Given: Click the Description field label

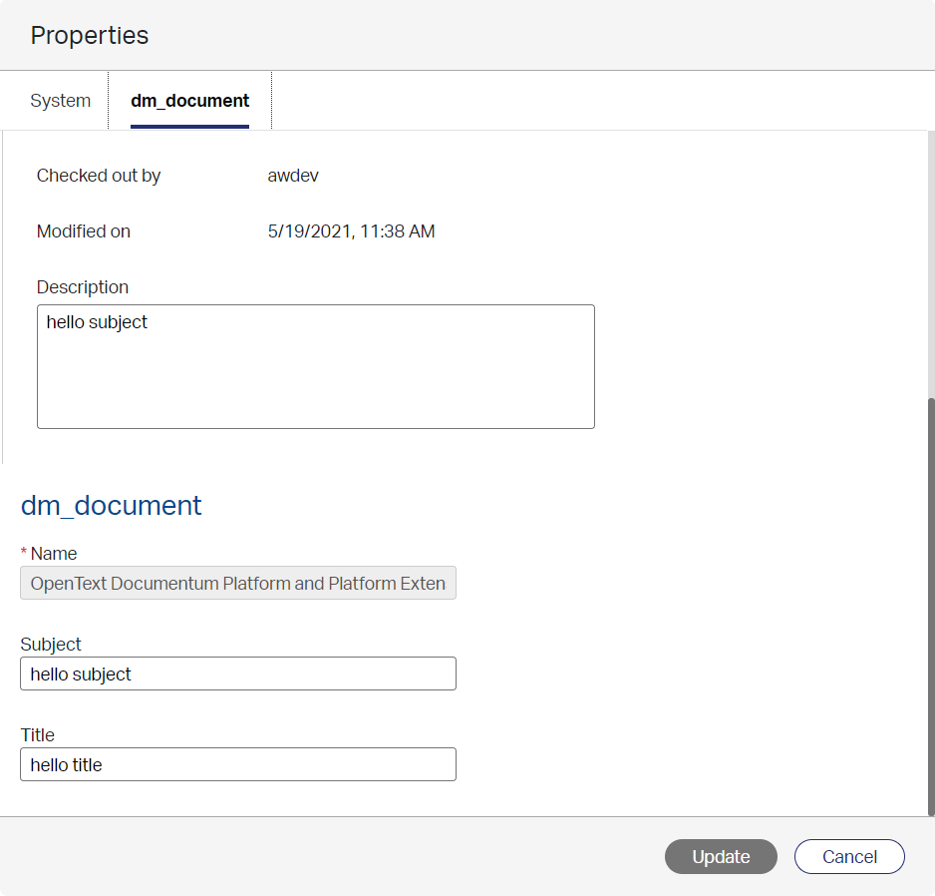Looking at the screenshot, I should (83, 287).
